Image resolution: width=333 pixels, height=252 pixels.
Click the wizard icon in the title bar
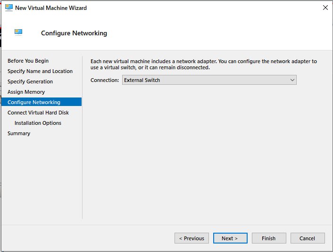8,8
